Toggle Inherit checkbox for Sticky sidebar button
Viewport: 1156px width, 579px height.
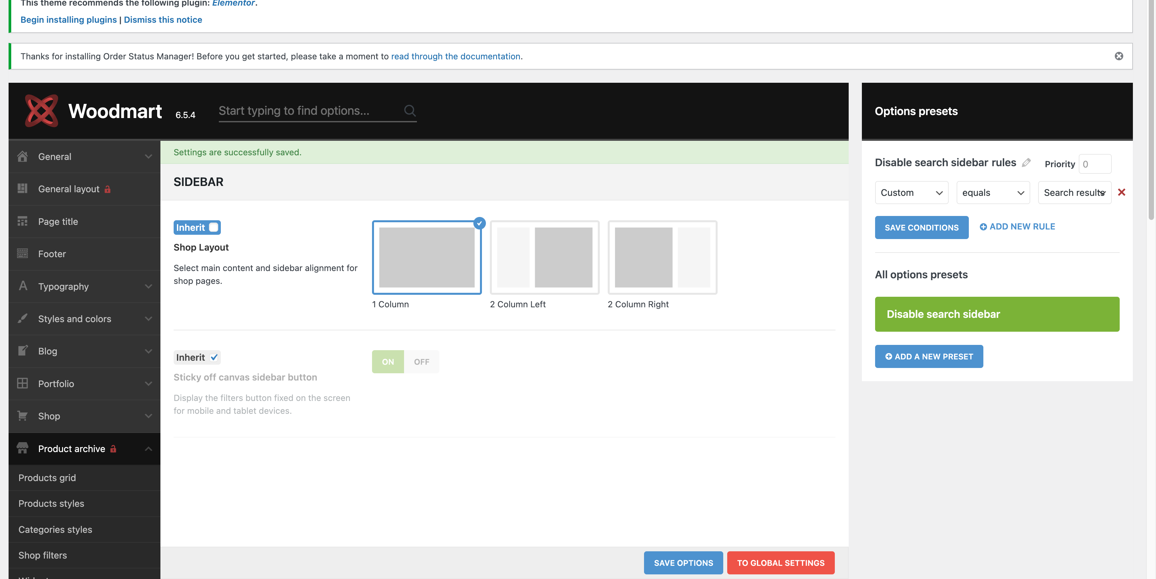pyautogui.click(x=214, y=357)
